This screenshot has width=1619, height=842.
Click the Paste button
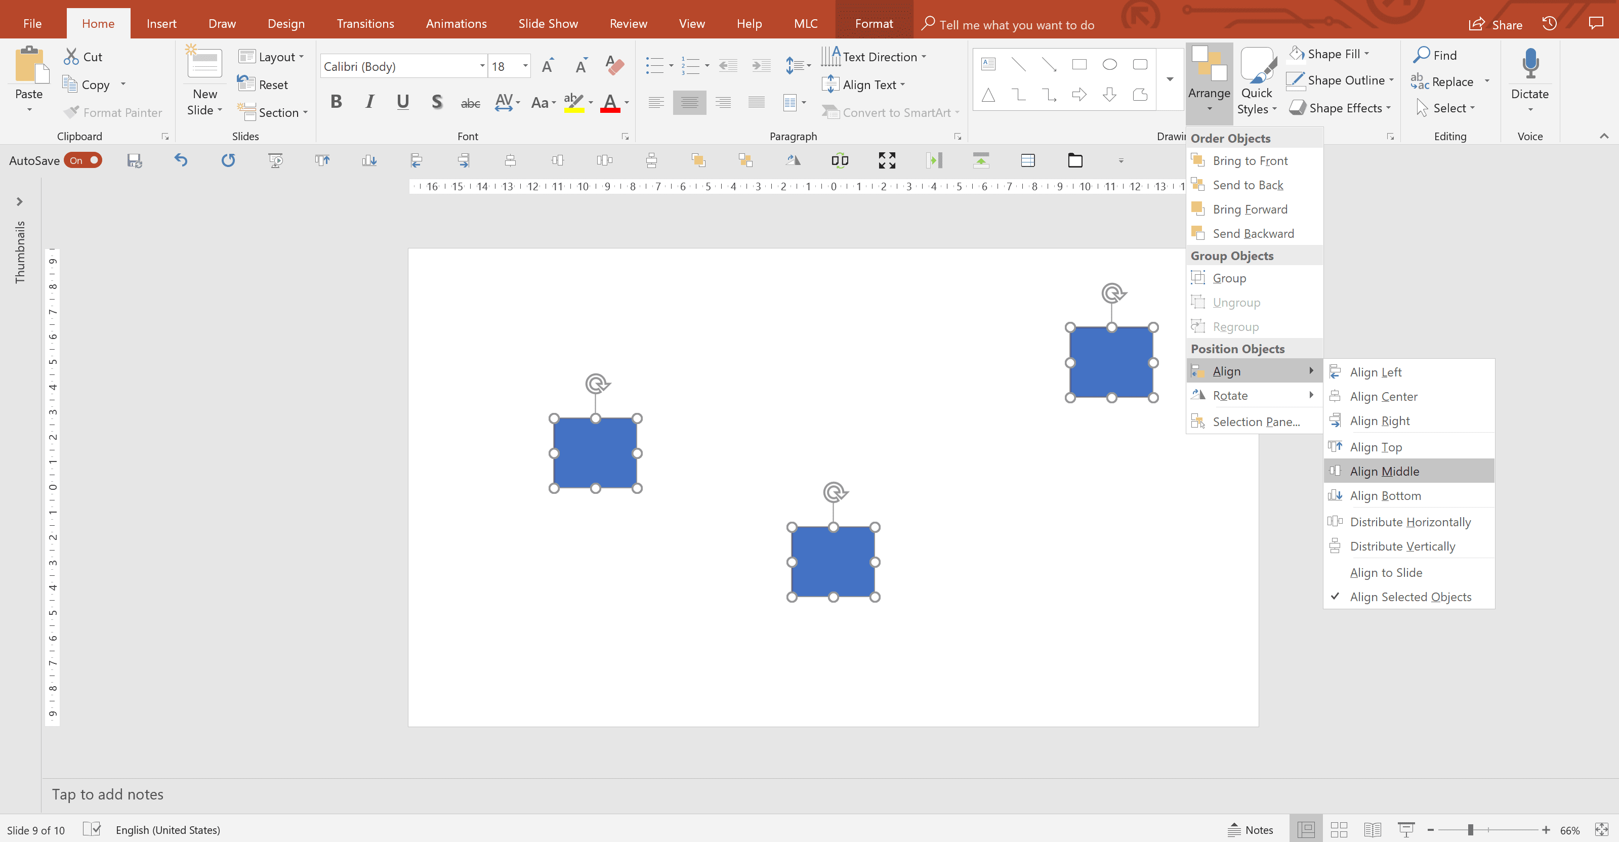[29, 78]
